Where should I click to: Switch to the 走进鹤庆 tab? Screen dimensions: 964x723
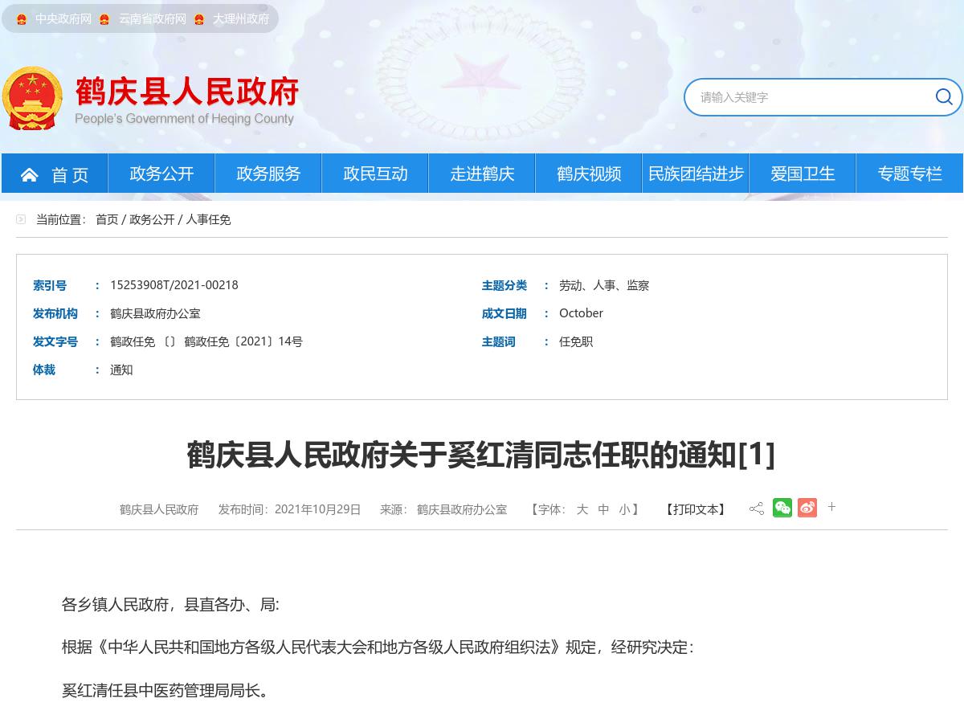[482, 174]
